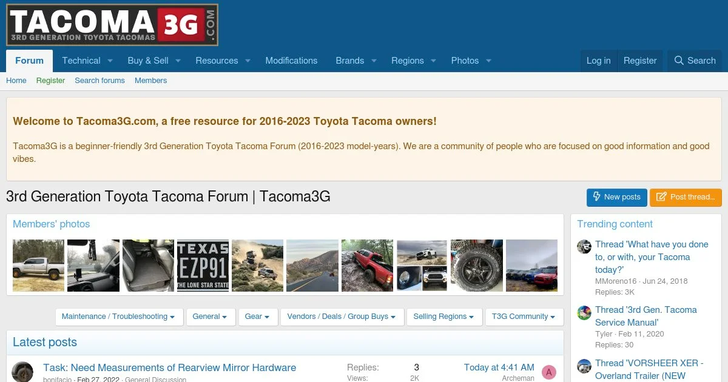Expand the Resources dropdown arrow
The width and height of the screenshot is (728, 382).
[x=248, y=61]
